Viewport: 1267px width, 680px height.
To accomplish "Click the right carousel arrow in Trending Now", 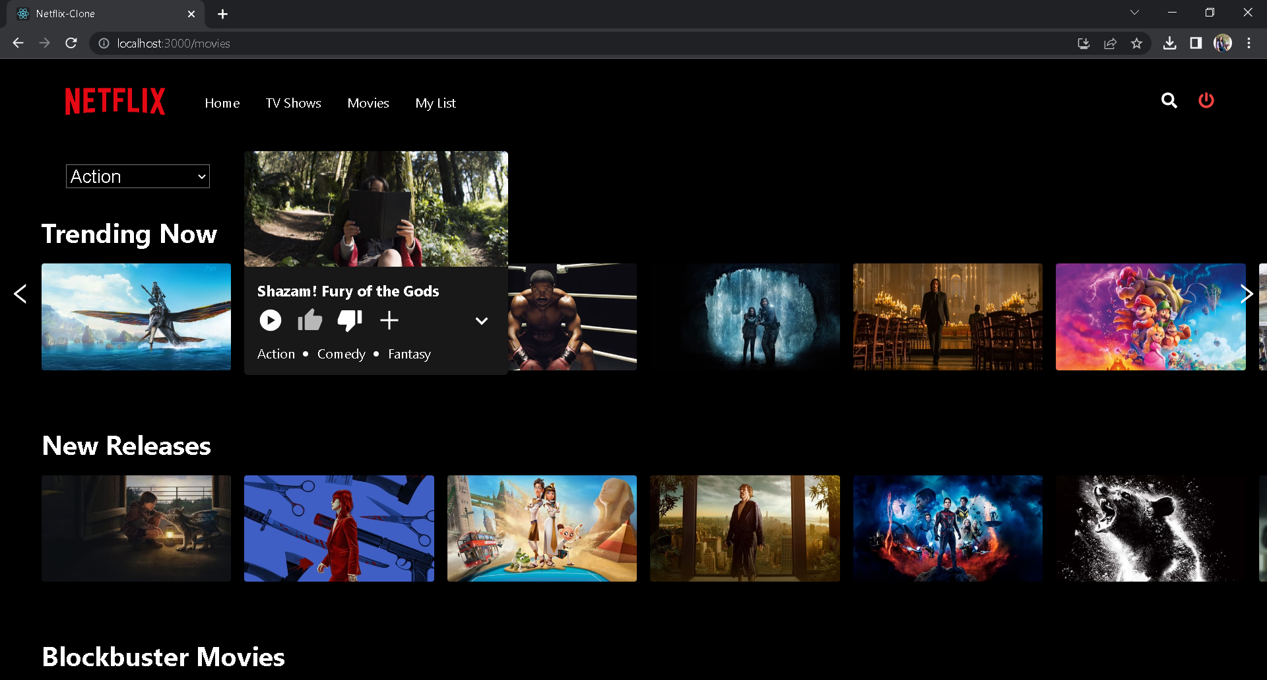I will (1247, 292).
